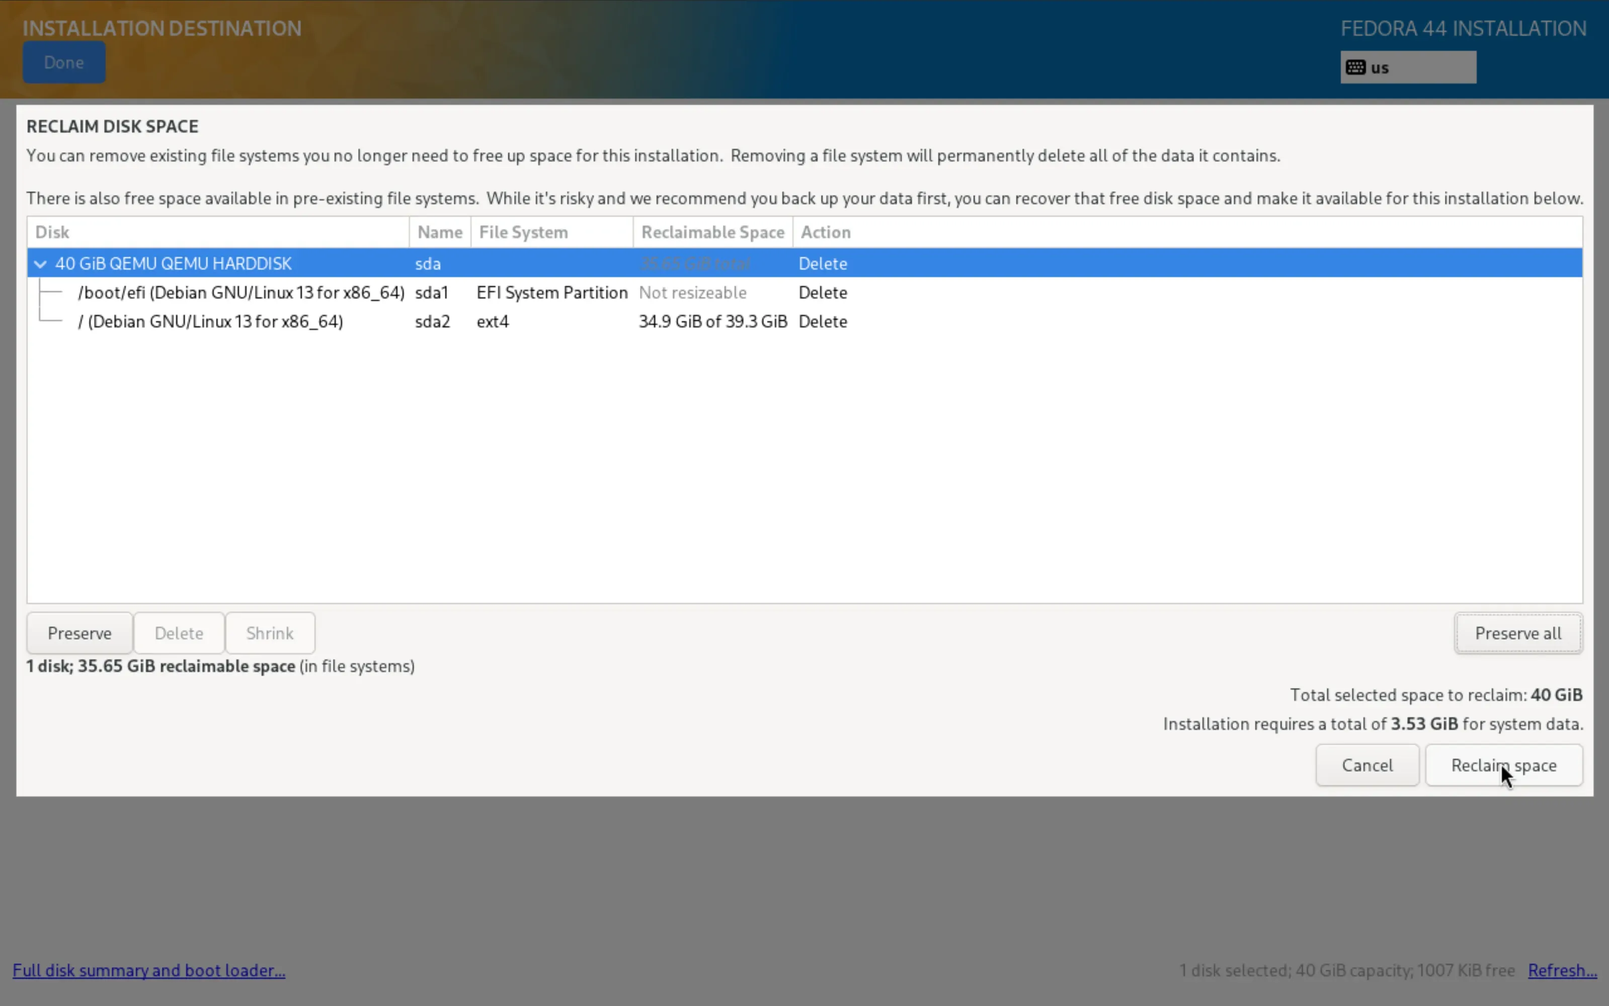Click the File System column header
This screenshot has height=1006, width=1609.
[x=551, y=232]
